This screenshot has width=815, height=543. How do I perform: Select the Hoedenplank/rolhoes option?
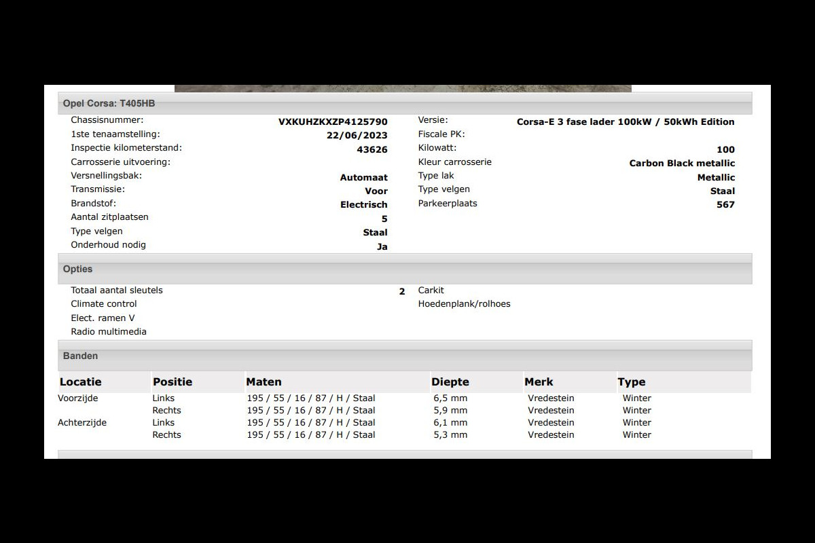tap(464, 304)
